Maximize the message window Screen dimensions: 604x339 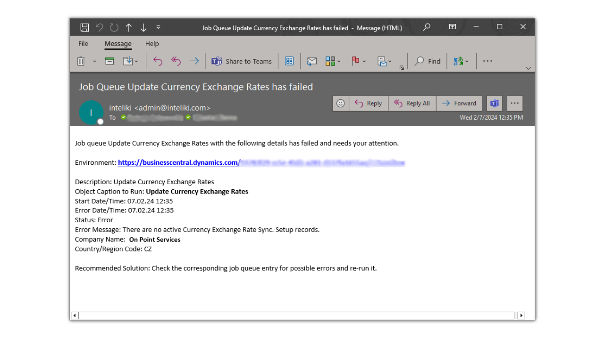pos(499,27)
